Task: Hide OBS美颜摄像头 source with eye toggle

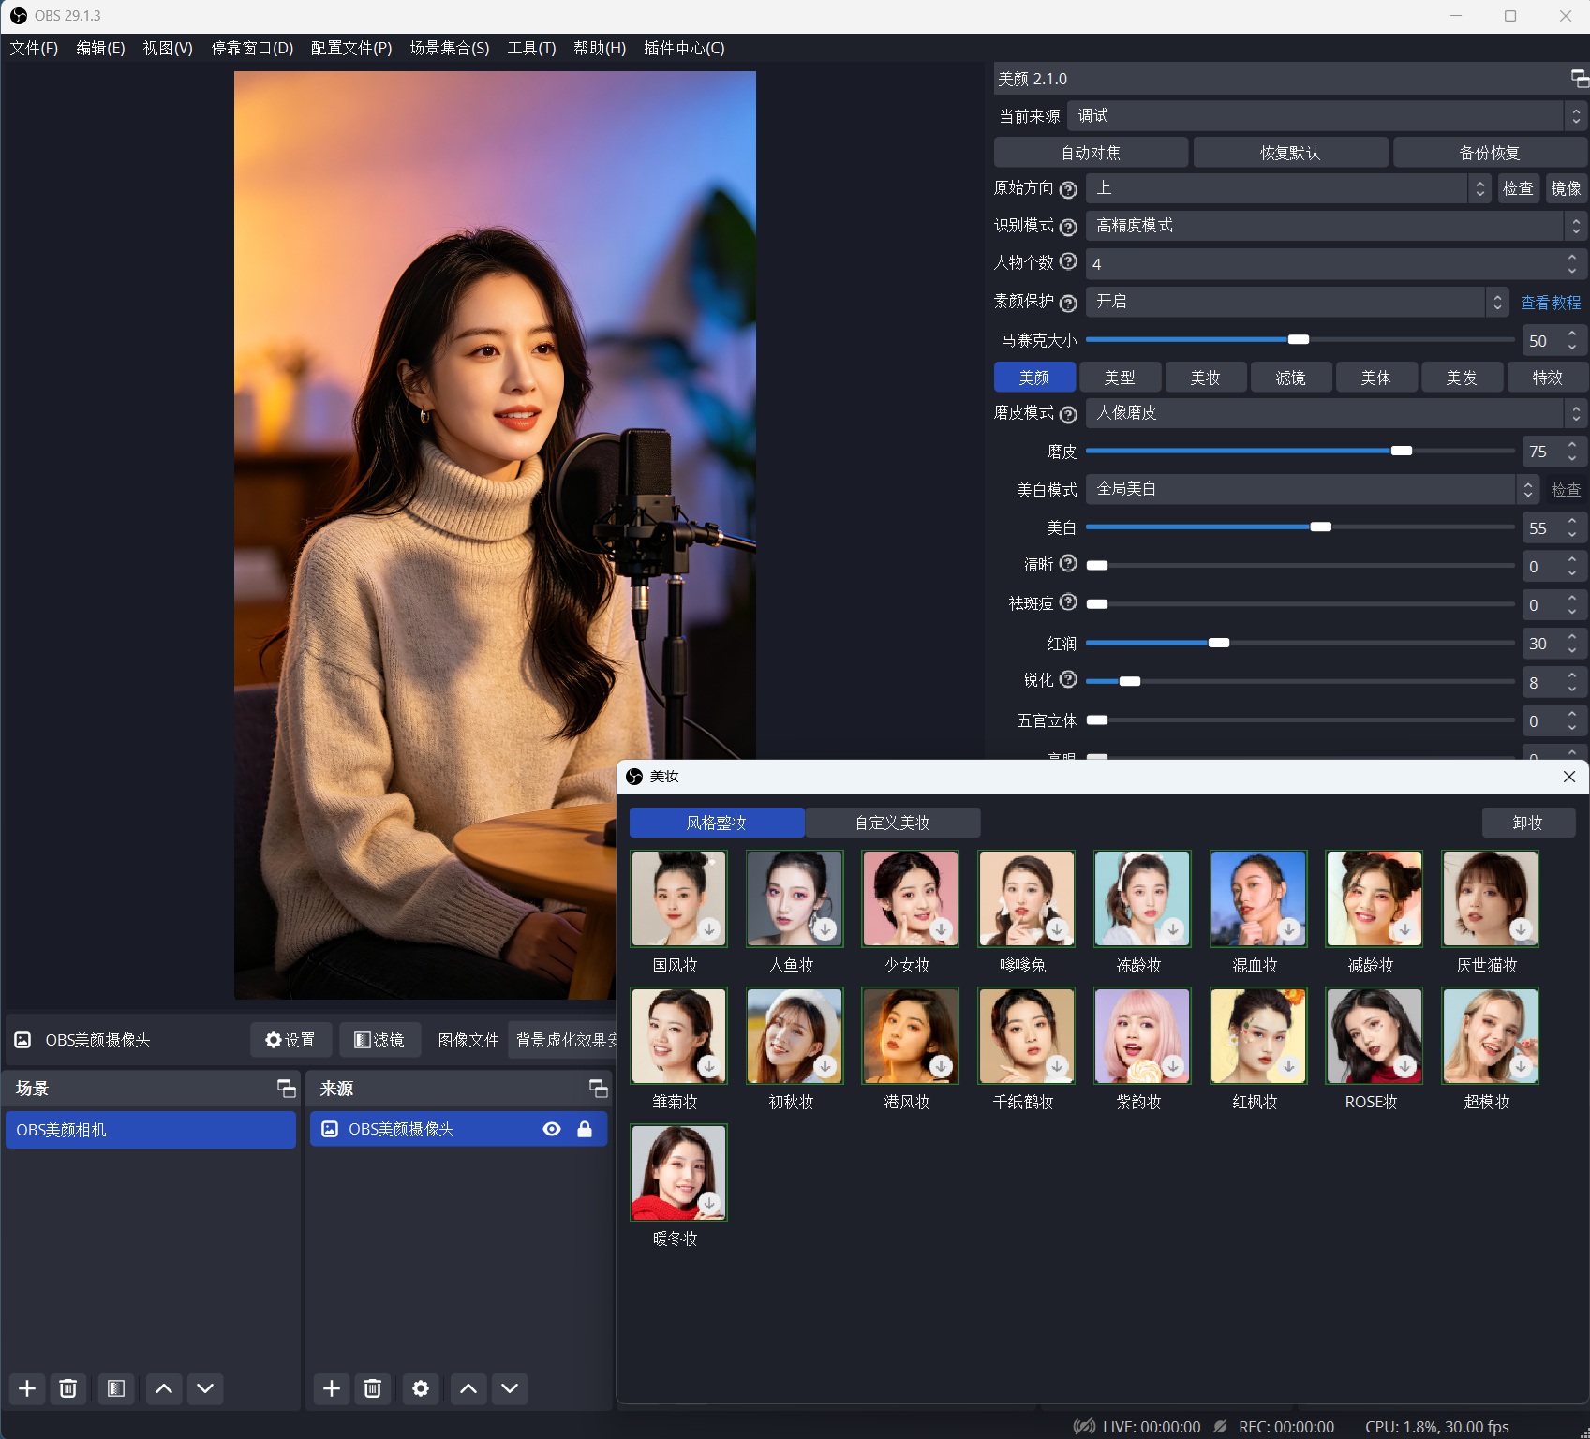Action: [x=550, y=1129]
